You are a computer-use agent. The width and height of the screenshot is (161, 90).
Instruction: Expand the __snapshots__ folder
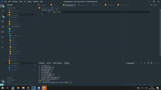click(16, 35)
